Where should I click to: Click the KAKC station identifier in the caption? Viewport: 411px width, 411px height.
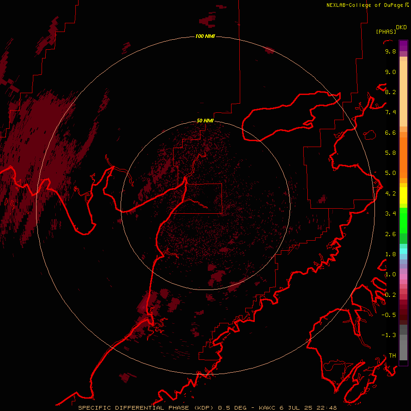point(267,408)
